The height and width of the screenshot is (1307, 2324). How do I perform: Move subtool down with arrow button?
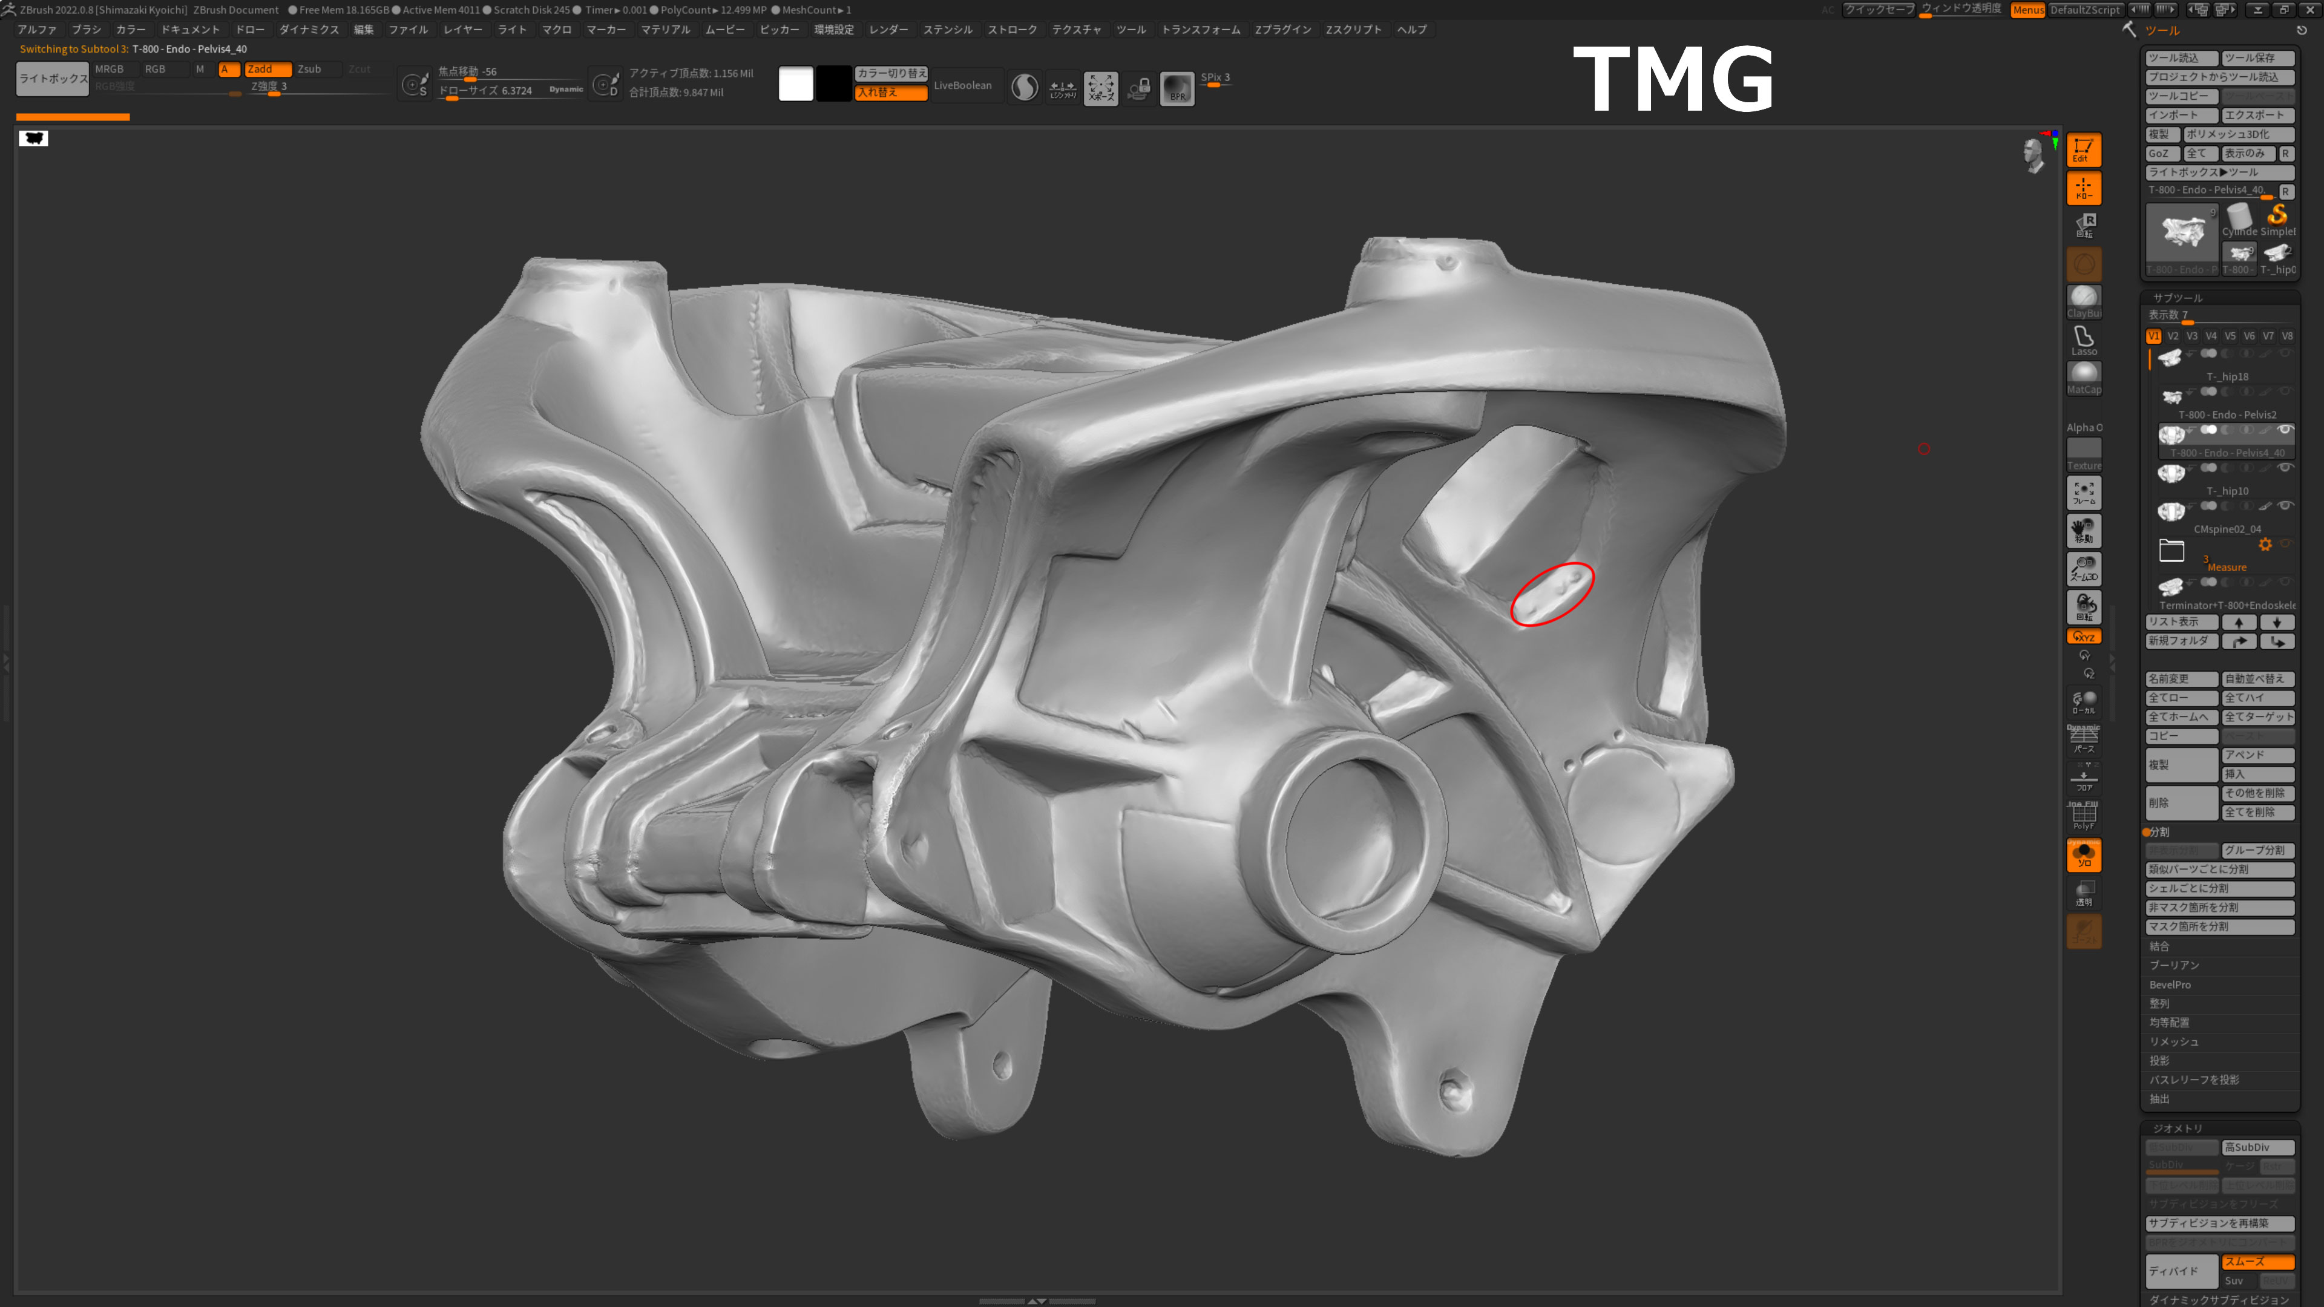tap(2277, 623)
